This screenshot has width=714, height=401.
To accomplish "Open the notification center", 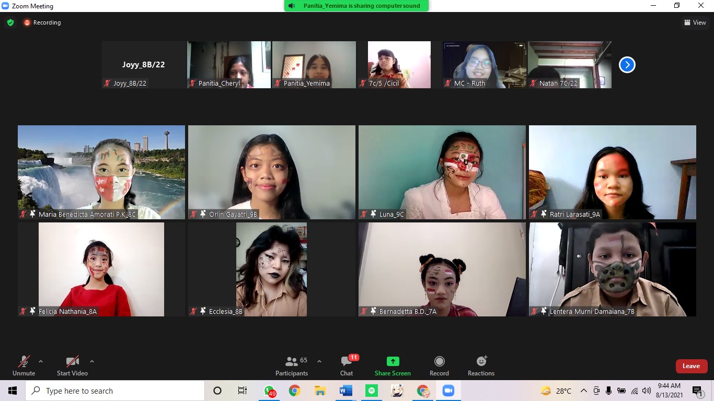I will coord(697,391).
